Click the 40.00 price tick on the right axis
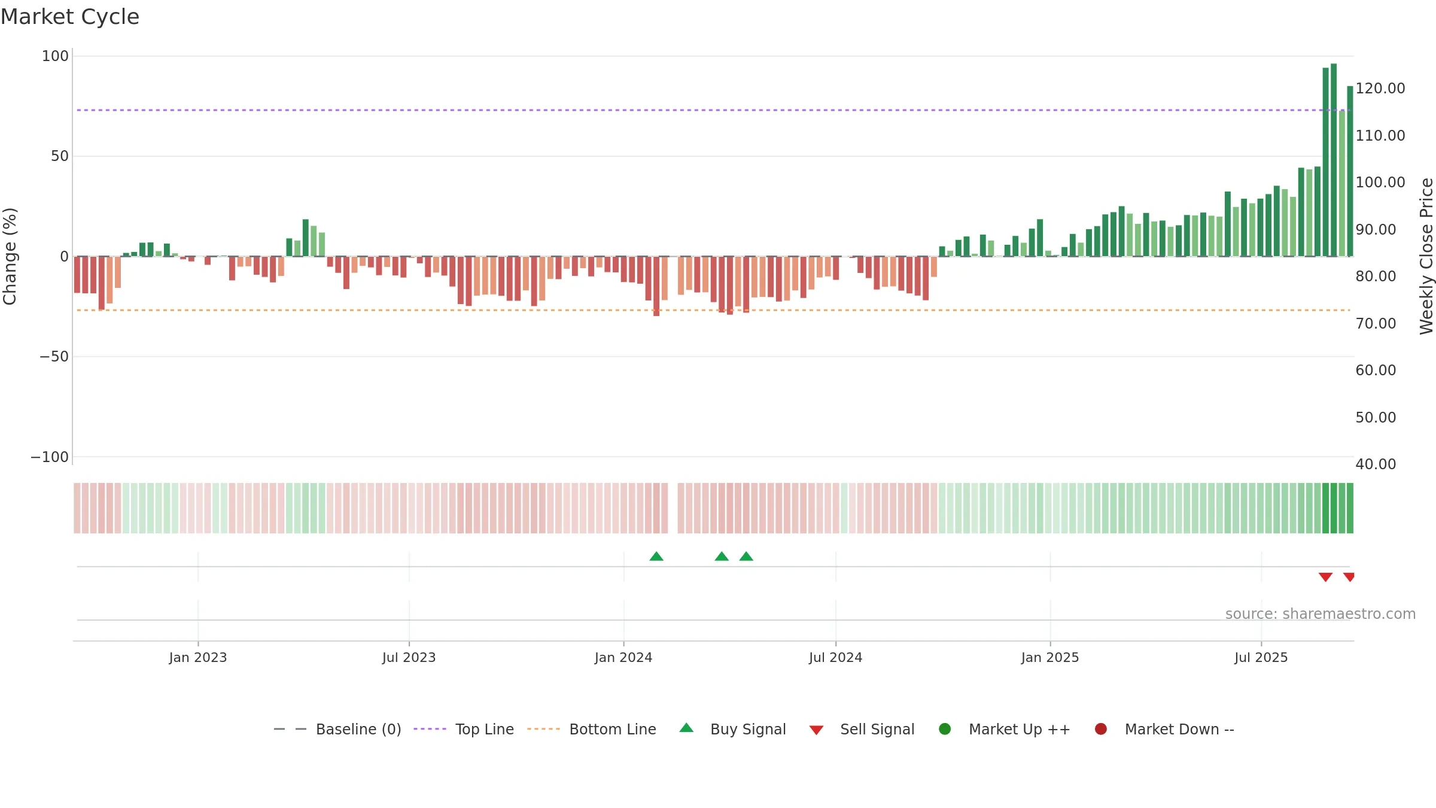 point(1376,464)
